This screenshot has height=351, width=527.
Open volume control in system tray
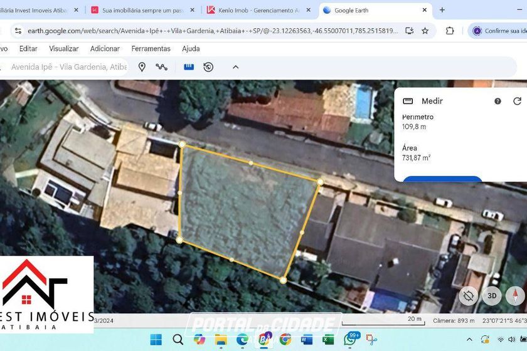511,340
